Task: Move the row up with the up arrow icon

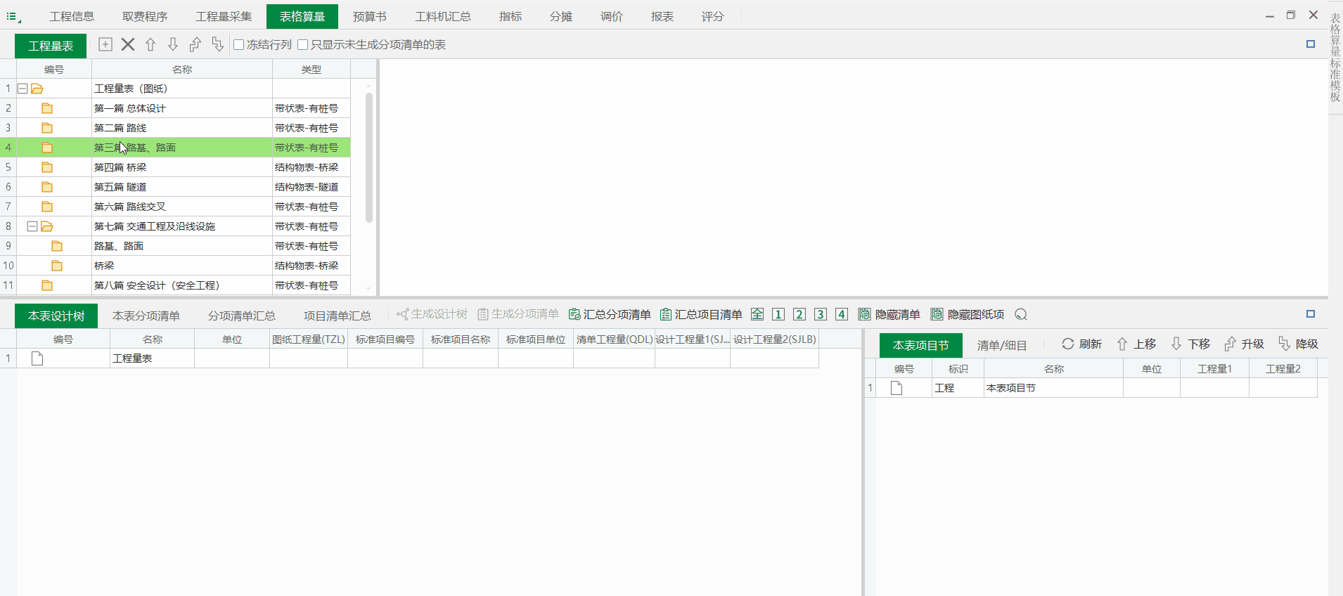Action: coord(150,44)
